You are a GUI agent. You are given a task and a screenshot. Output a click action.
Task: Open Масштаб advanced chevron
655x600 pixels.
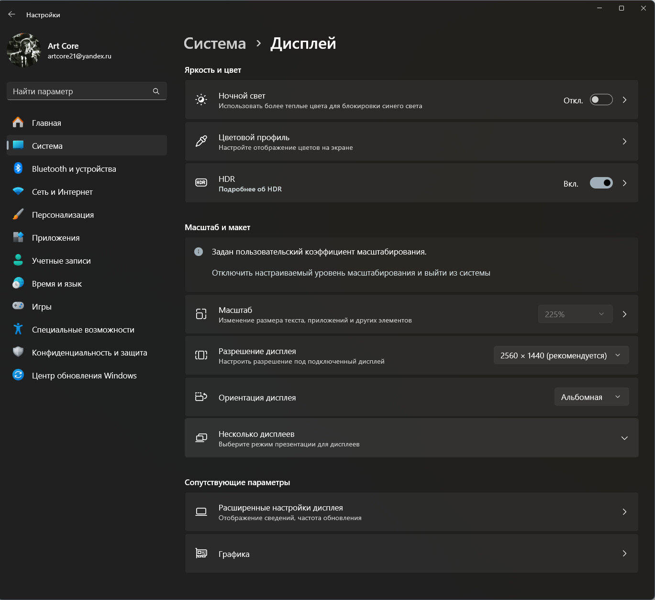624,314
